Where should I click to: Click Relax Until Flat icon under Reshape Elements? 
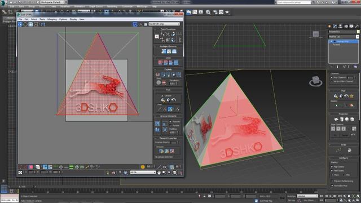(169, 51)
